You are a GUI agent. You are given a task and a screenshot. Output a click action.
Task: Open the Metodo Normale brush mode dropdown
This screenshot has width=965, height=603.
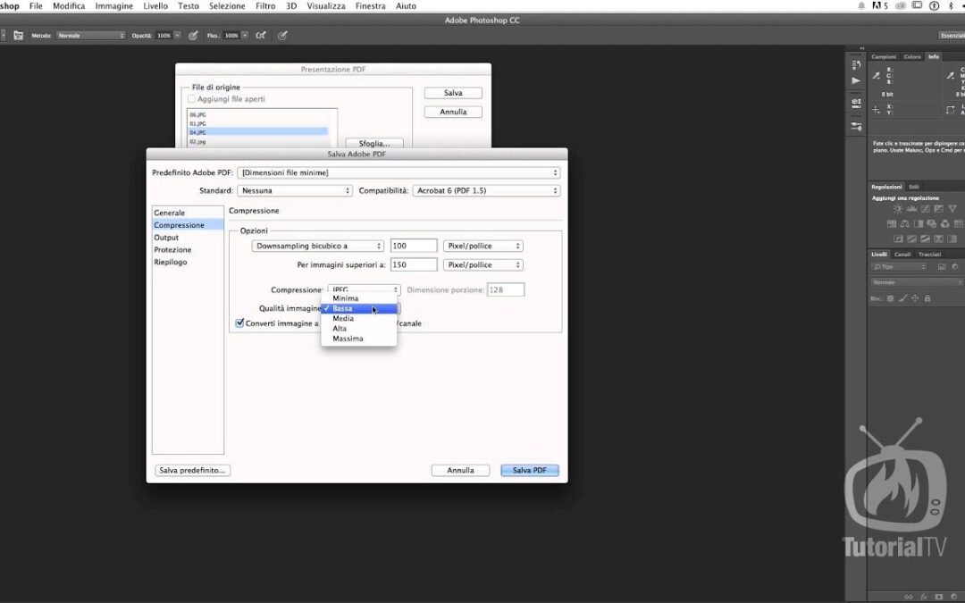click(90, 36)
